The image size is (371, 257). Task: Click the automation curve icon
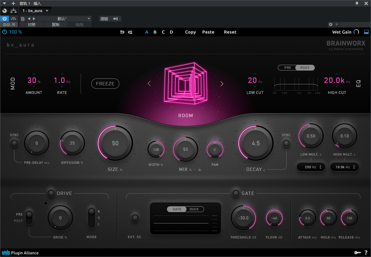pyautogui.click(x=13, y=19)
